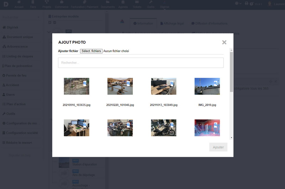Focus the Rechercher field in photo dialog
The image size is (285, 189).
[141, 63]
